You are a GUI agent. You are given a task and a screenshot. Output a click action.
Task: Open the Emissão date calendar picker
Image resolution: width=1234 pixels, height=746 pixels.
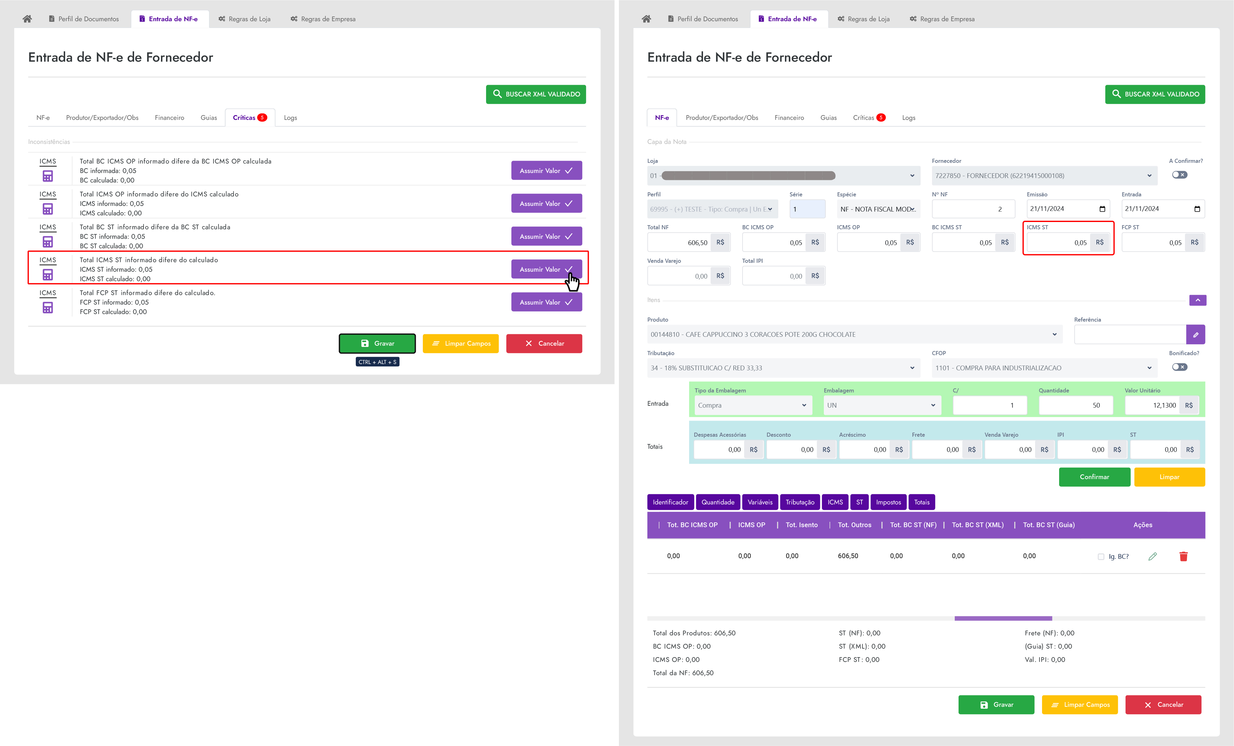pos(1102,209)
